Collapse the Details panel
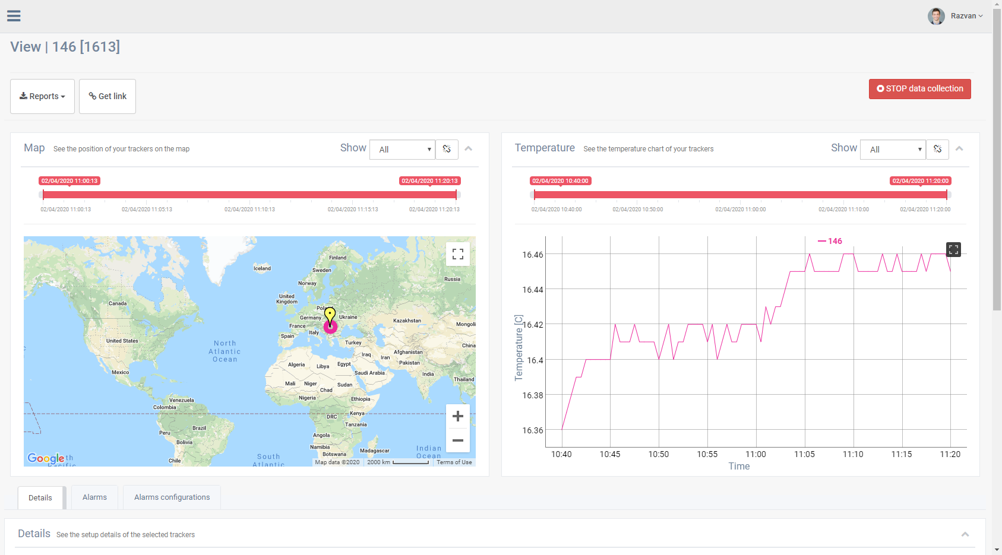 965,535
